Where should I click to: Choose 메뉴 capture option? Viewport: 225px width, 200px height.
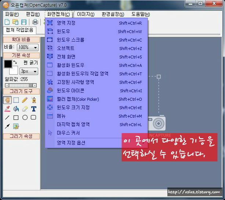(96, 116)
